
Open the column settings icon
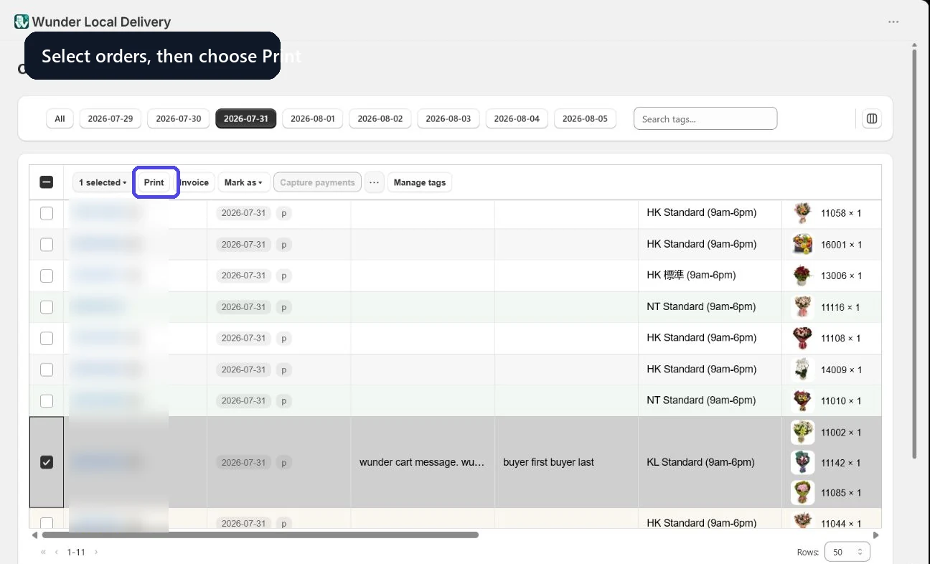pyautogui.click(x=872, y=118)
